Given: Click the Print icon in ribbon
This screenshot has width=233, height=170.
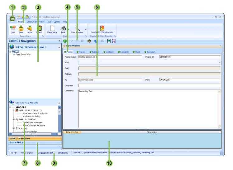Looking at the screenshot, I should (x=64, y=28).
